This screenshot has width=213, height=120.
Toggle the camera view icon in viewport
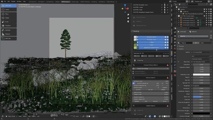[128, 21]
